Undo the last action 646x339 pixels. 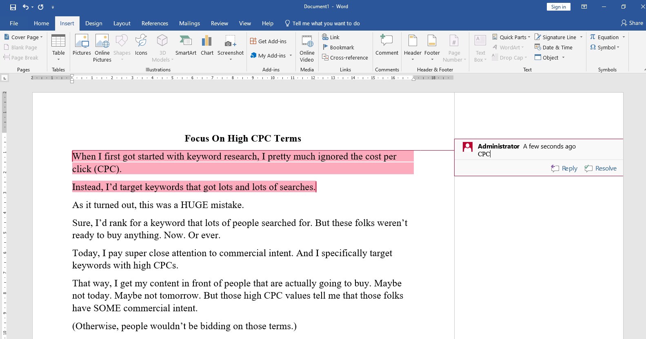pos(26,7)
